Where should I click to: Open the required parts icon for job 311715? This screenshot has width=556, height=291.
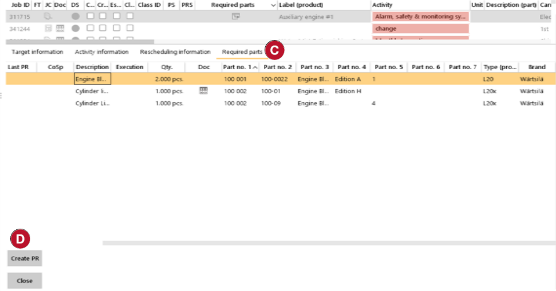[236, 17]
